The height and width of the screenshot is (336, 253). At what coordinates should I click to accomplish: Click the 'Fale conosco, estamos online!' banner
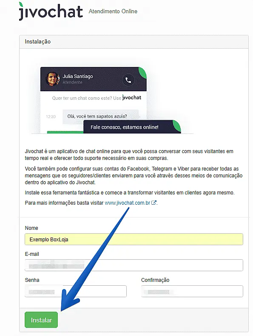pyautogui.click(x=132, y=127)
